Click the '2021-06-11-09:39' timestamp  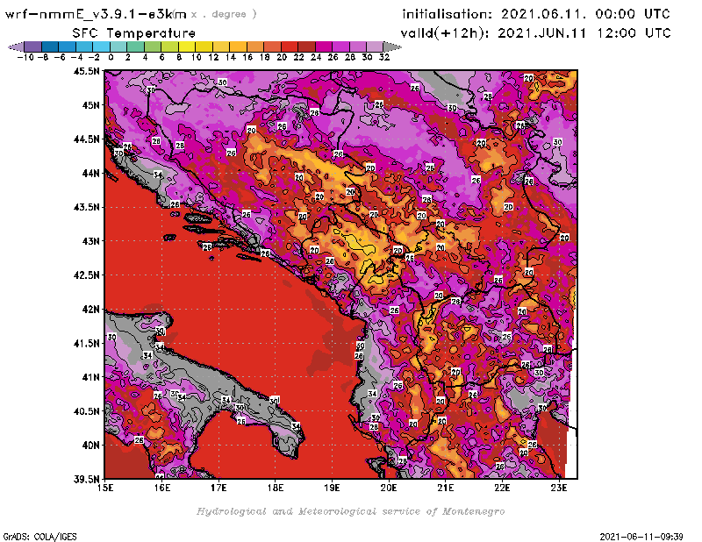pos(641,537)
